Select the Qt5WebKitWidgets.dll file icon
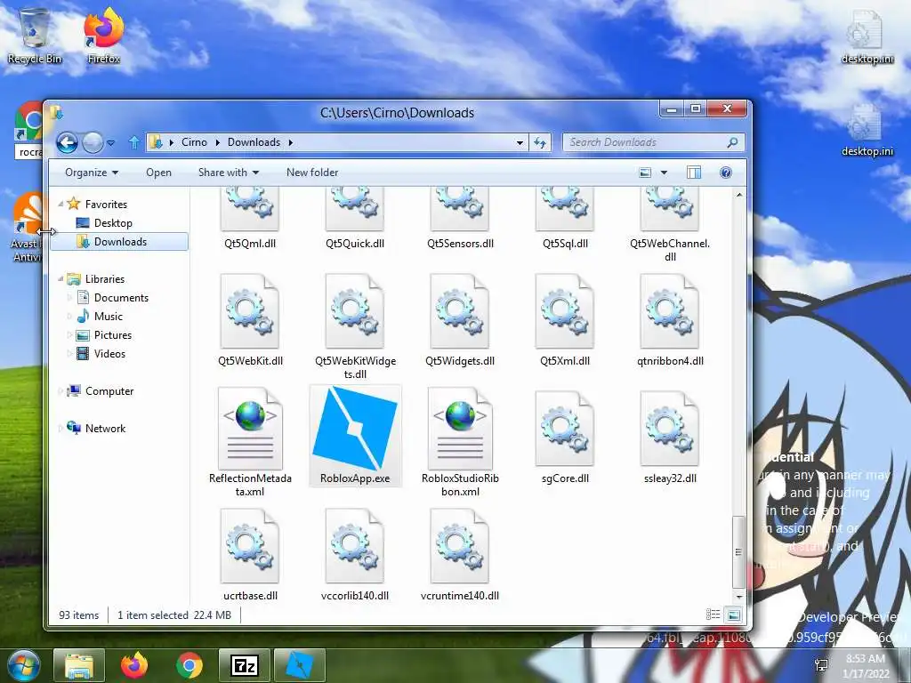 (x=355, y=311)
